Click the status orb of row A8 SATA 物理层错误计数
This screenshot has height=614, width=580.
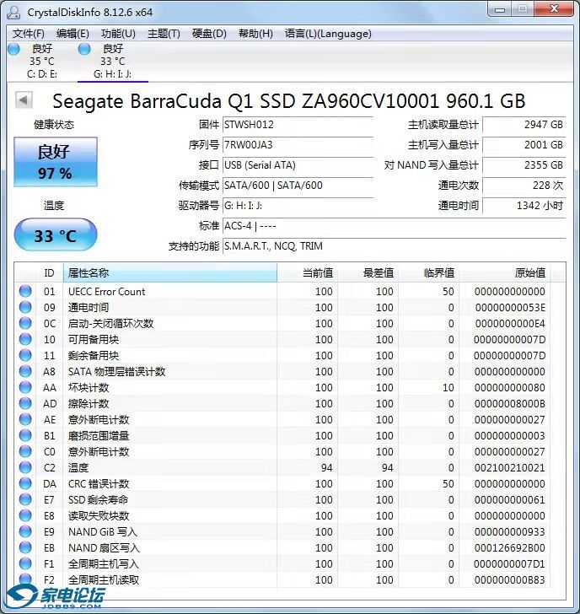(x=25, y=371)
